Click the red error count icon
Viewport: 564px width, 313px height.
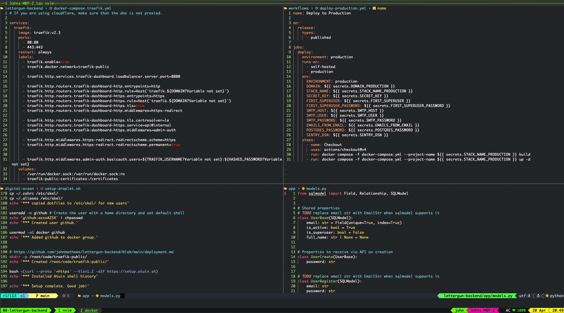pyautogui.click(x=64, y=296)
